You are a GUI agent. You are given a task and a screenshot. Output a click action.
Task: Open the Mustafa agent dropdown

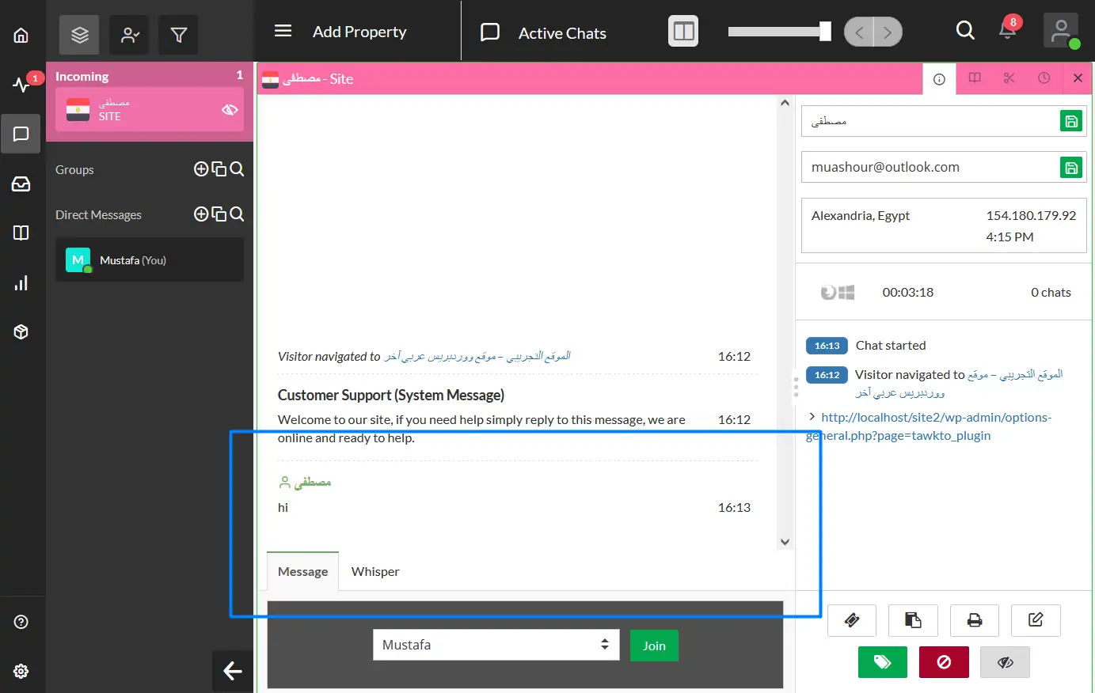[x=496, y=645]
